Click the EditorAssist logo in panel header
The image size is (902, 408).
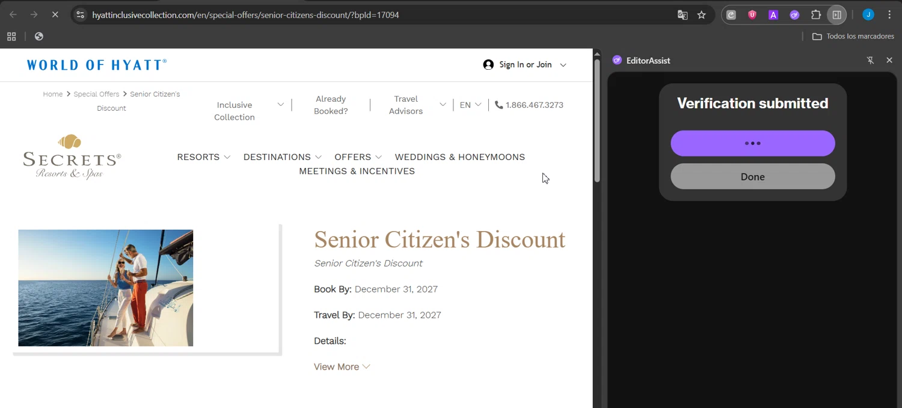pyautogui.click(x=617, y=60)
